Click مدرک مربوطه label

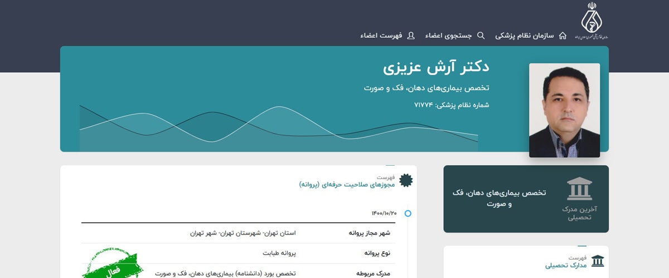click(x=374, y=274)
